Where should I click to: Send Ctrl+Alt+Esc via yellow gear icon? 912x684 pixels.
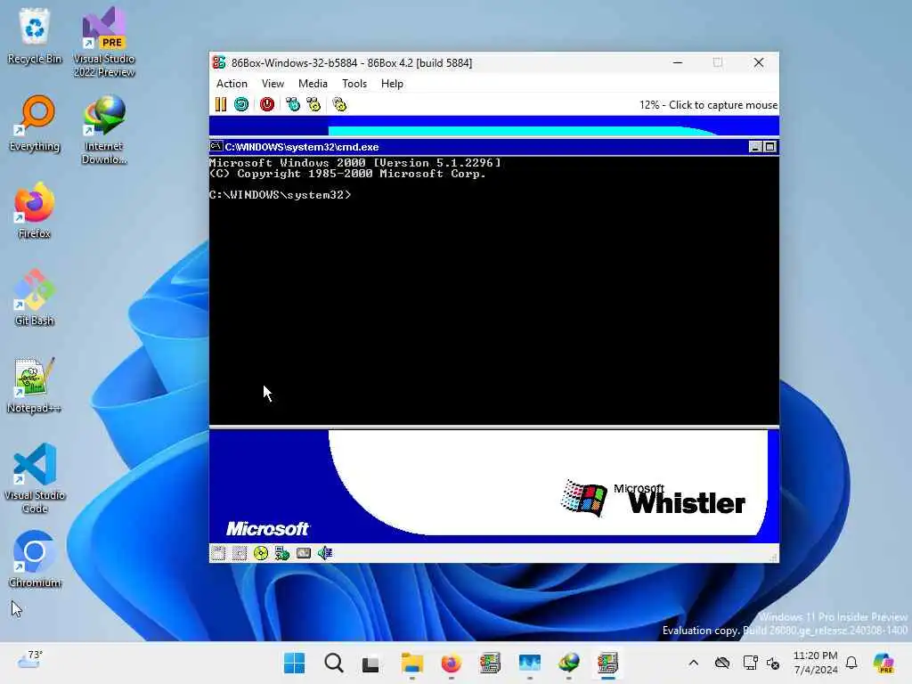tap(313, 104)
